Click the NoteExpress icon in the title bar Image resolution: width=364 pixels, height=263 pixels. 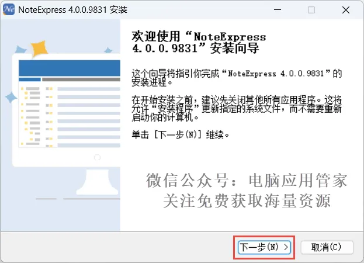pos(9,10)
